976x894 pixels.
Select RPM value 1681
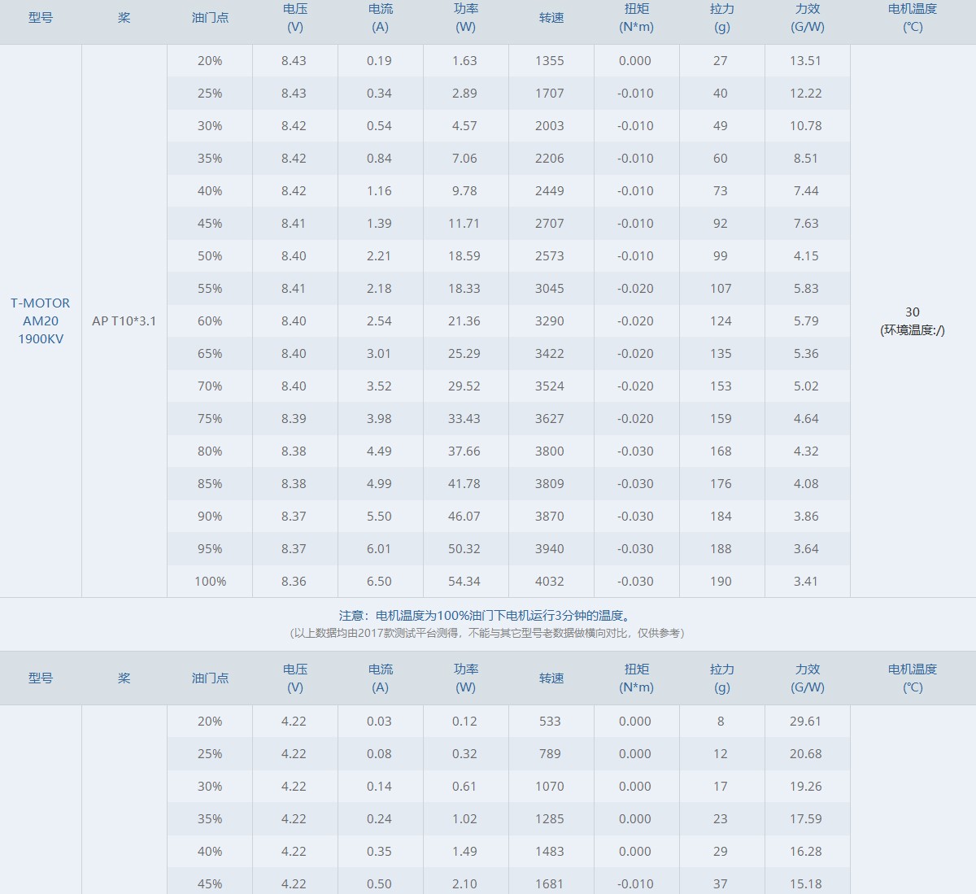click(550, 883)
